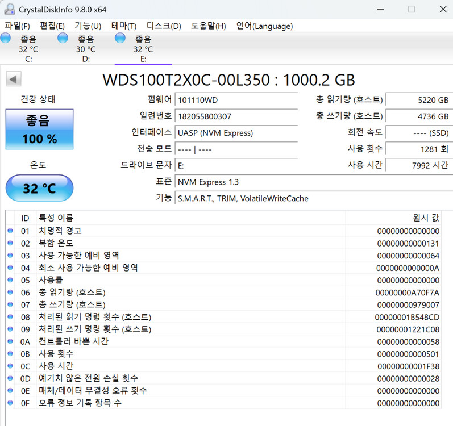
Task: Click the blue status dot for attribute 03
Action: click(x=10, y=255)
